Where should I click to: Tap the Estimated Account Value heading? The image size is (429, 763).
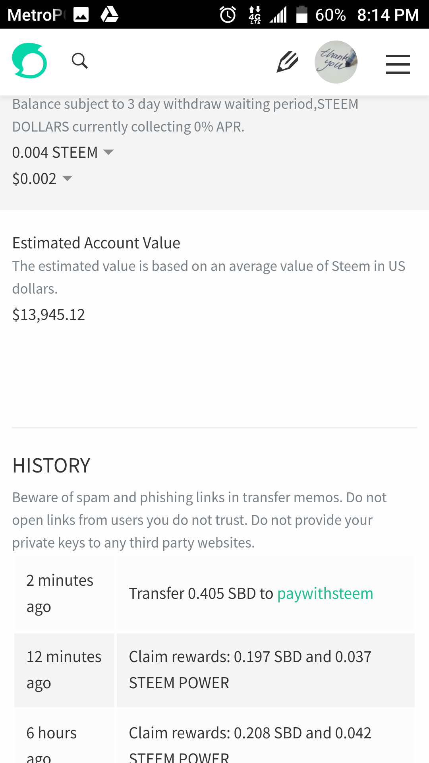tap(96, 243)
